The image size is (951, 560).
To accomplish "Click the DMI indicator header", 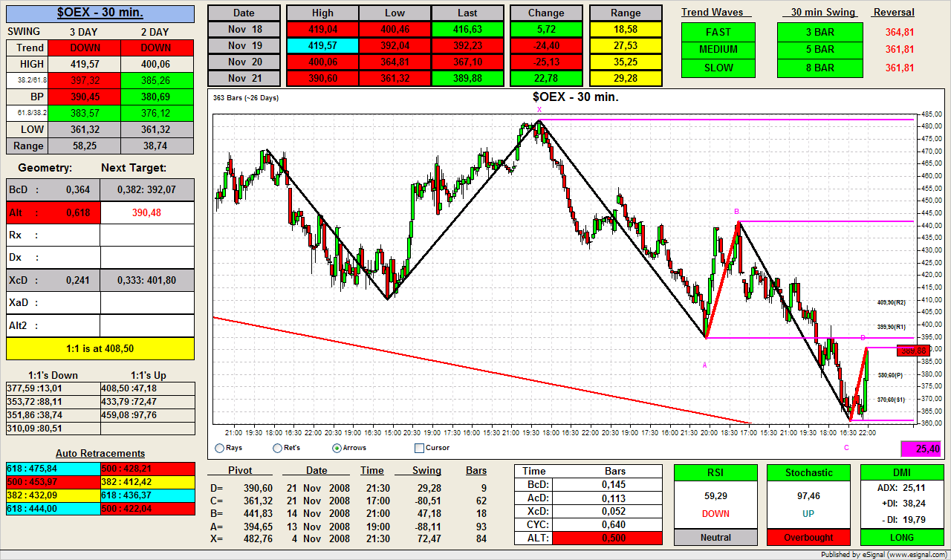I will coord(901,472).
